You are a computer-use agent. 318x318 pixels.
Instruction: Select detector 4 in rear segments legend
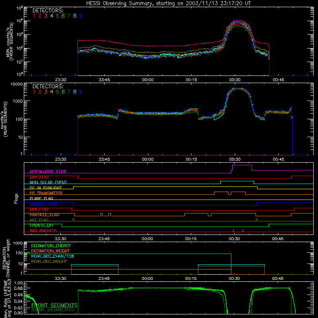coord(52,92)
